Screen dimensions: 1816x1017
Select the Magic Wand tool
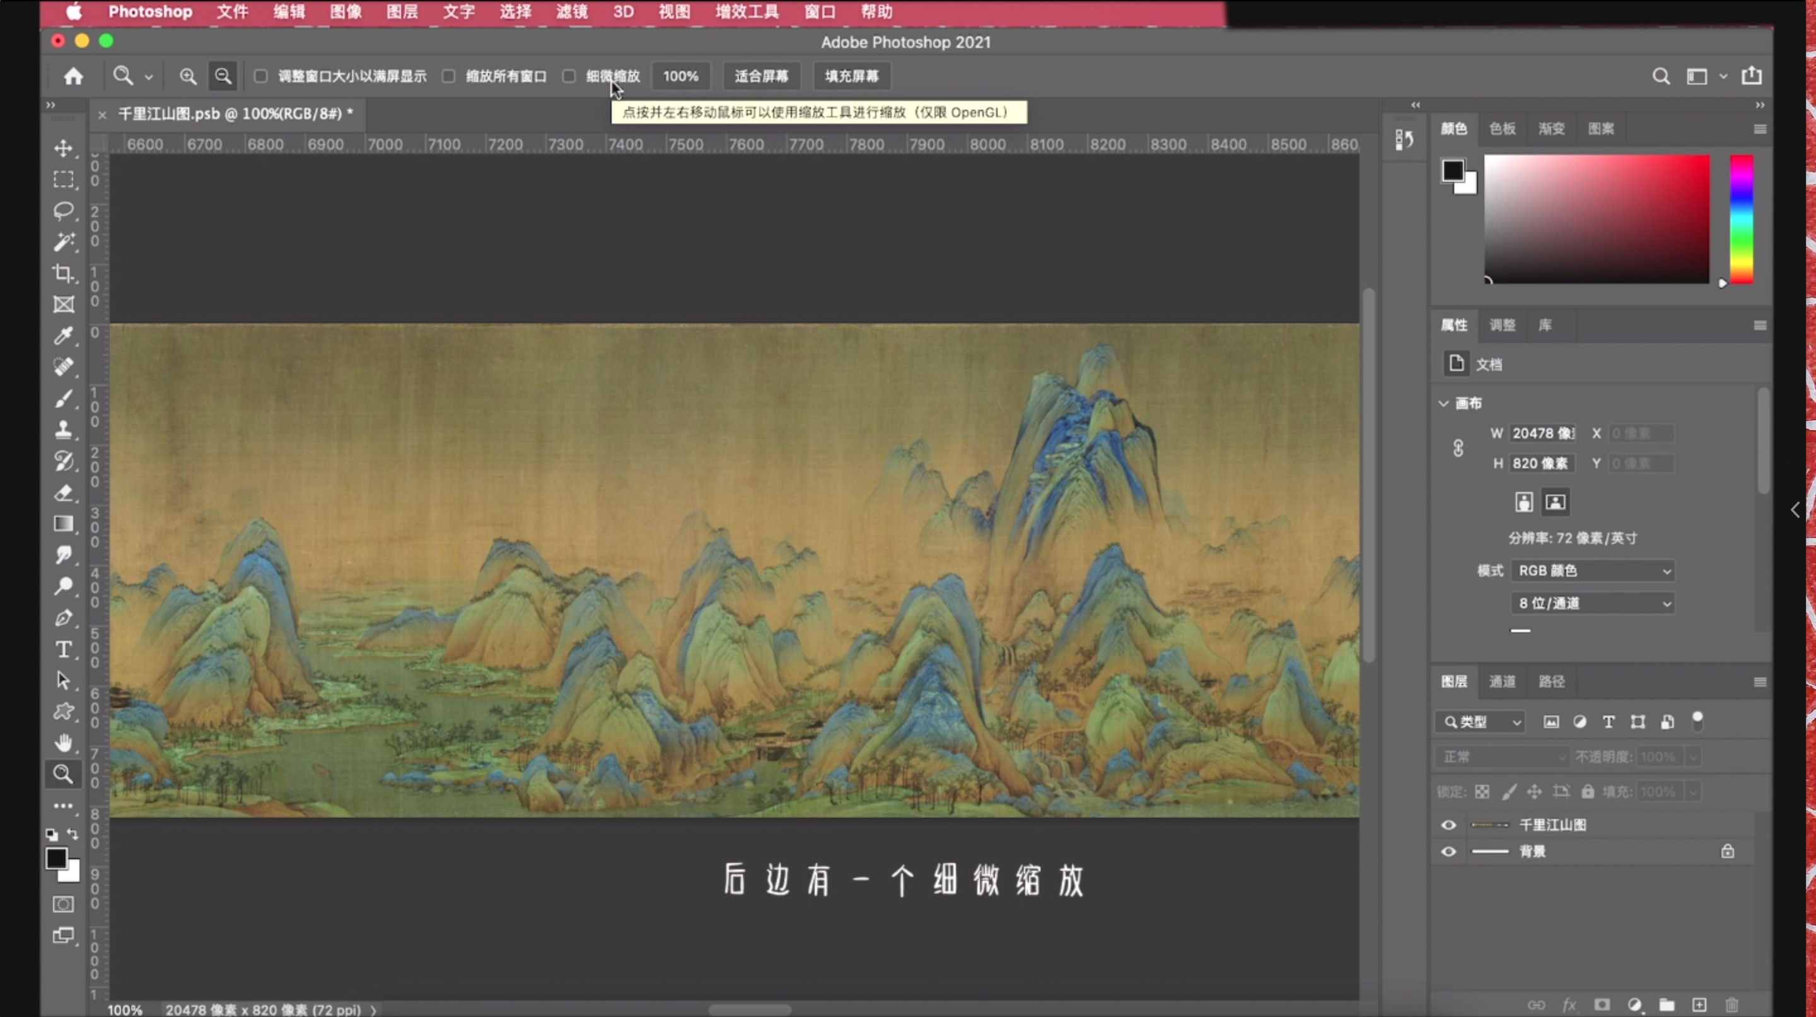(64, 242)
